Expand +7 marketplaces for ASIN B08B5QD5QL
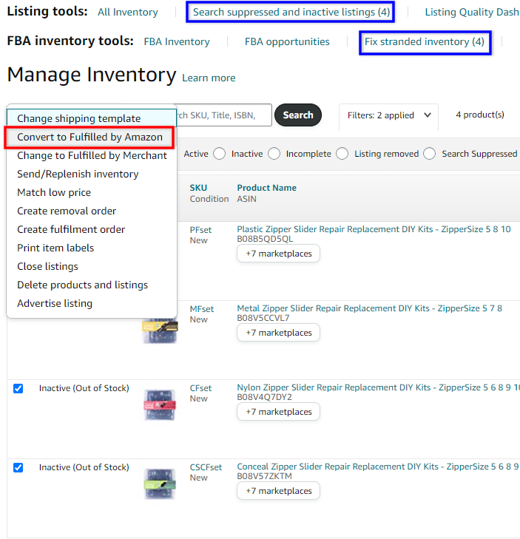The width and height of the screenshot is (520, 539). pyautogui.click(x=279, y=254)
